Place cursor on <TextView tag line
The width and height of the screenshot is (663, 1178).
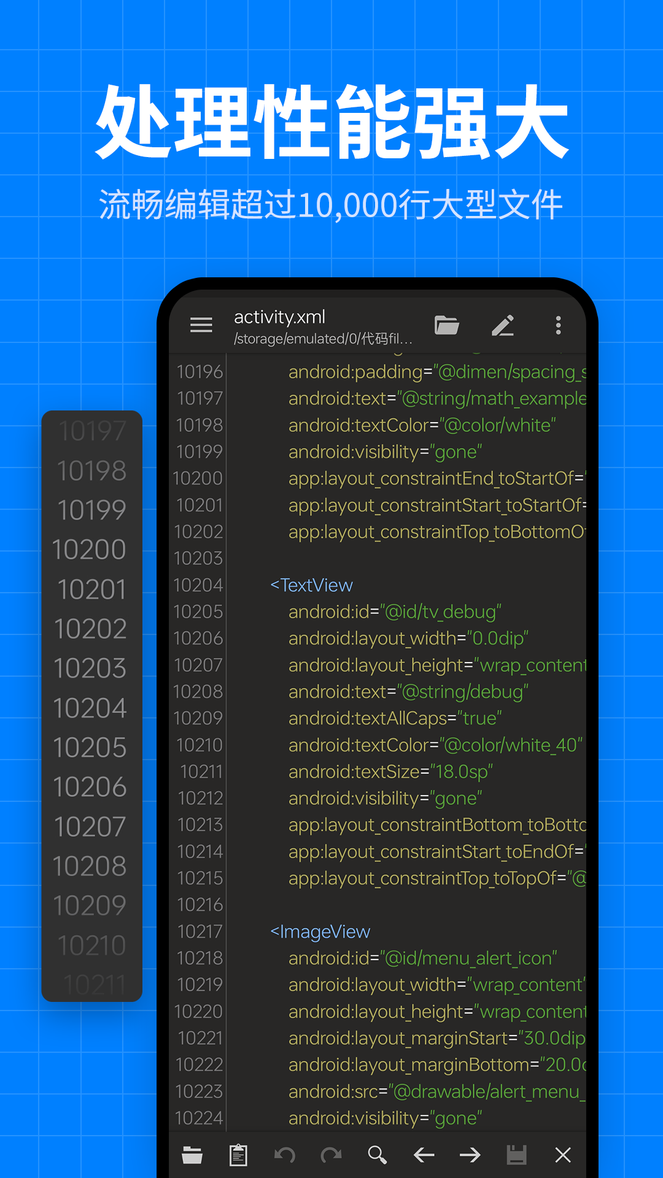coord(312,585)
